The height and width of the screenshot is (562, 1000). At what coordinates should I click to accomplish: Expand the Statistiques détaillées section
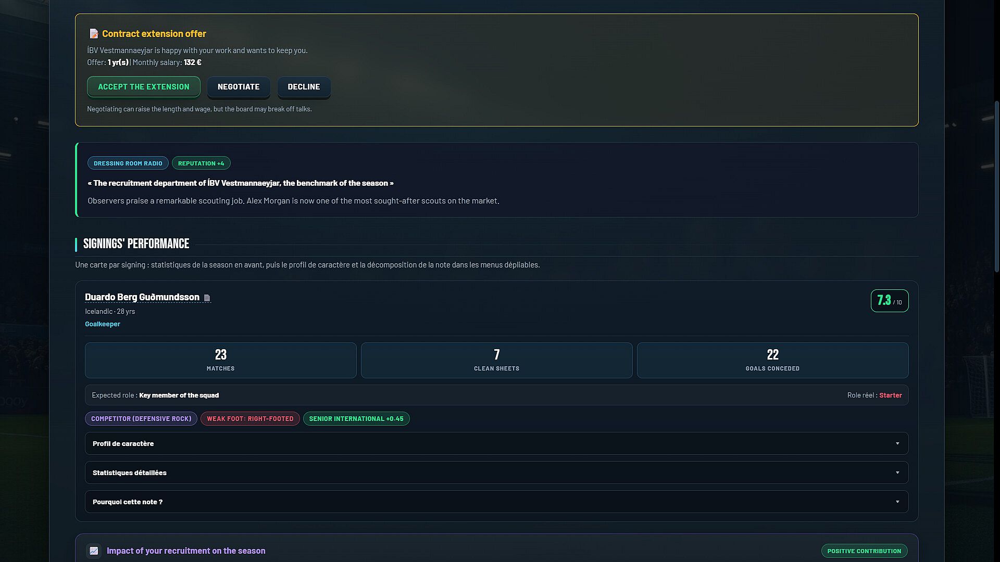[x=496, y=472]
